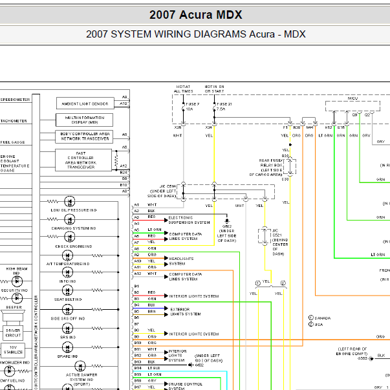Click the 10V STABILIZE box

pyautogui.click(x=13, y=350)
